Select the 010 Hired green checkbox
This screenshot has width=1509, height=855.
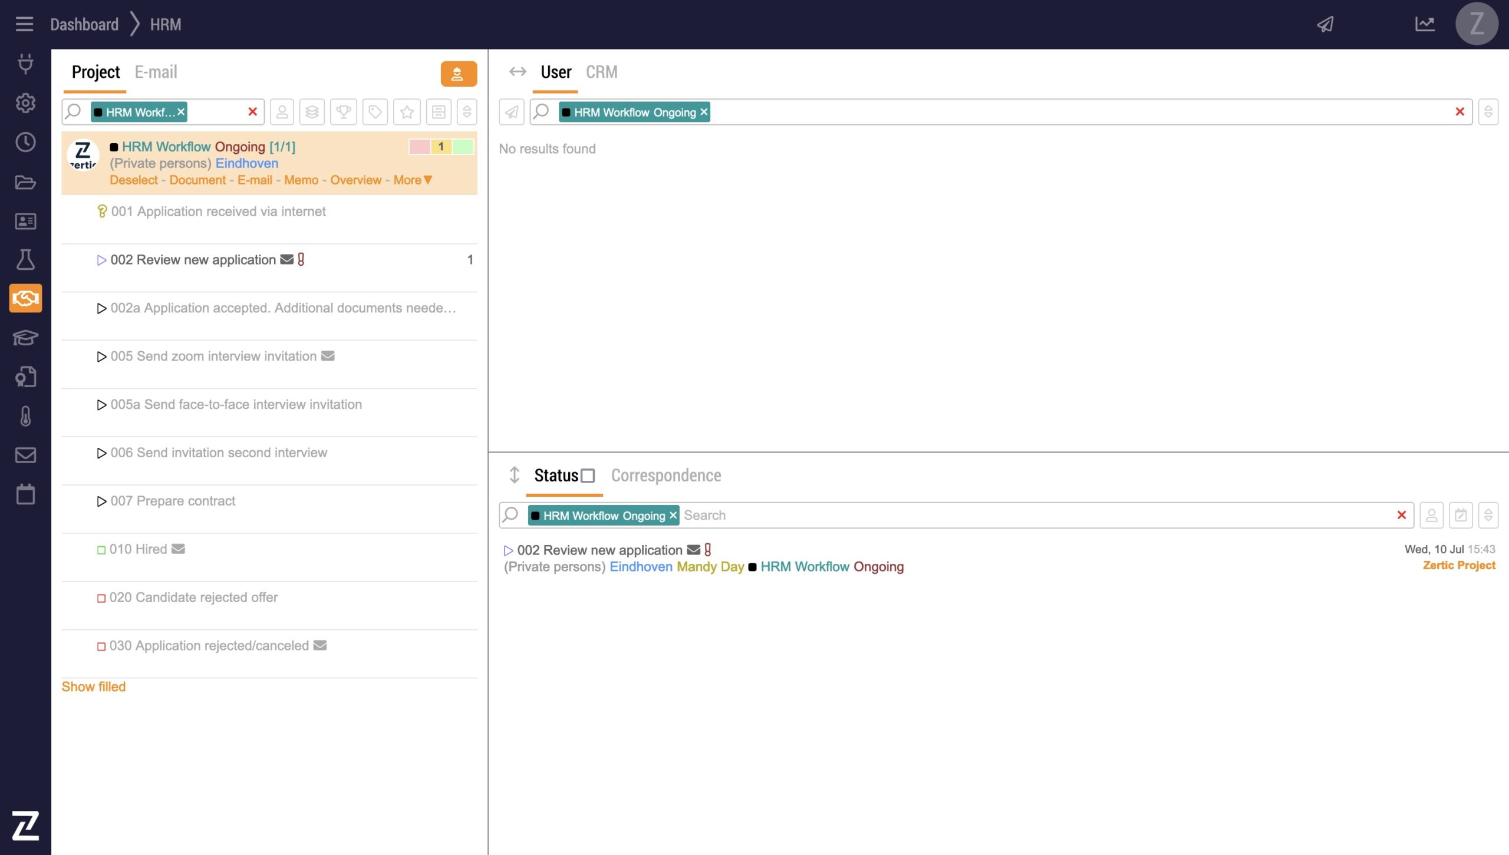(x=101, y=550)
